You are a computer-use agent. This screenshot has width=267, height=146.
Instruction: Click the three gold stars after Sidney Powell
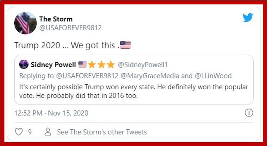point(101,65)
